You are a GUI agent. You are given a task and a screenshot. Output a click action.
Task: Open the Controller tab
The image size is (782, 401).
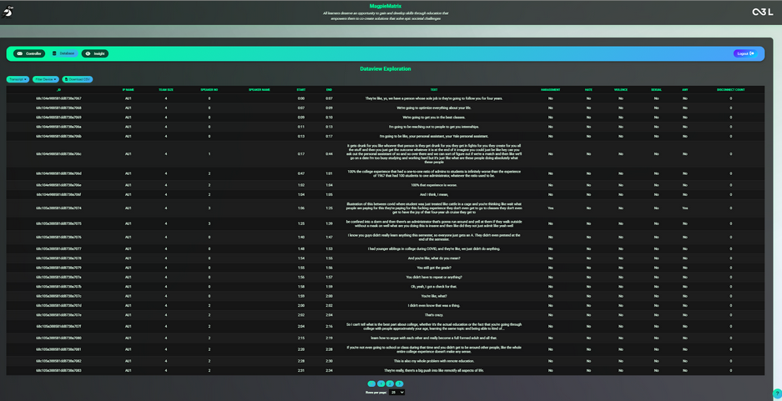click(x=29, y=53)
